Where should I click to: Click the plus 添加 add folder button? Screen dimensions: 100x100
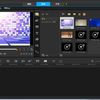(x=45, y=14)
